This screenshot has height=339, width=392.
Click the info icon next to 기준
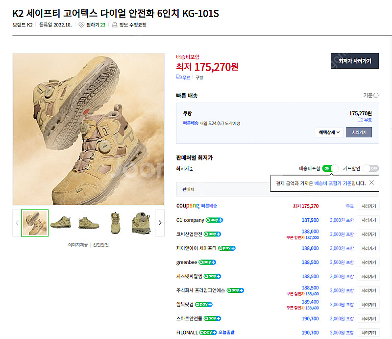point(376,95)
